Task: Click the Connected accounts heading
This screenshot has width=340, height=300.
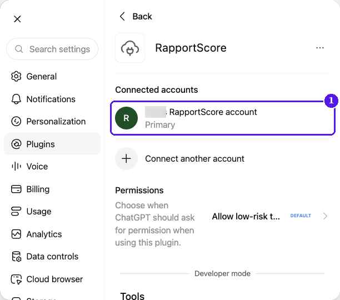Action: tap(156, 90)
